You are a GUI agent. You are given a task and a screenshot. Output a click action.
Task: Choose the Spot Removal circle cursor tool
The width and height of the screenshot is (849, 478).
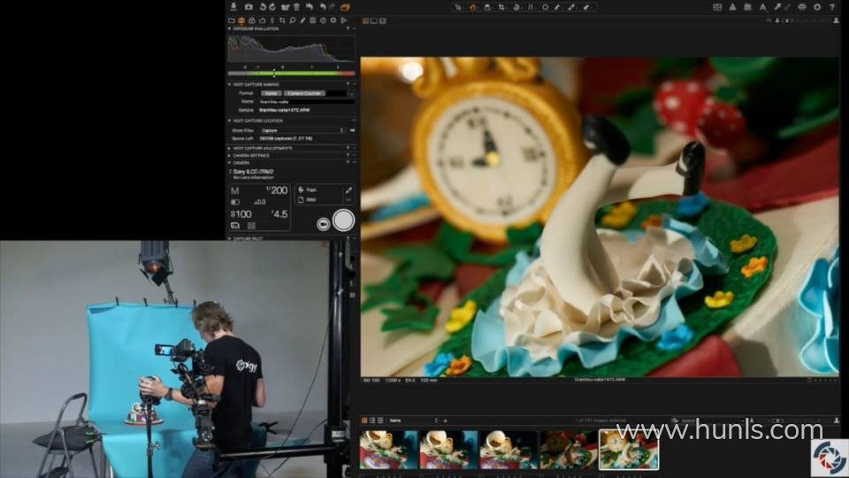pyautogui.click(x=545, y=7)
